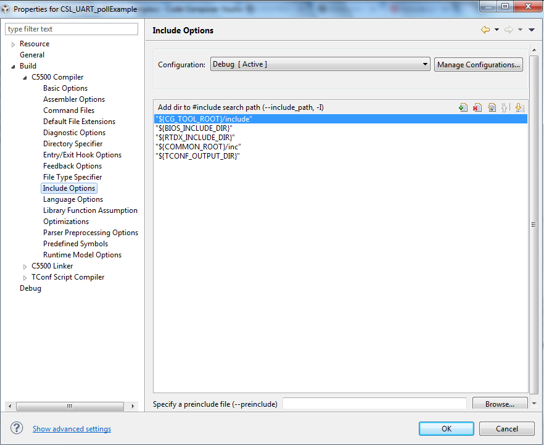Screen dimensions: 544x445
Task: Open Assembler Options page
Action: (x=74, y=99)
